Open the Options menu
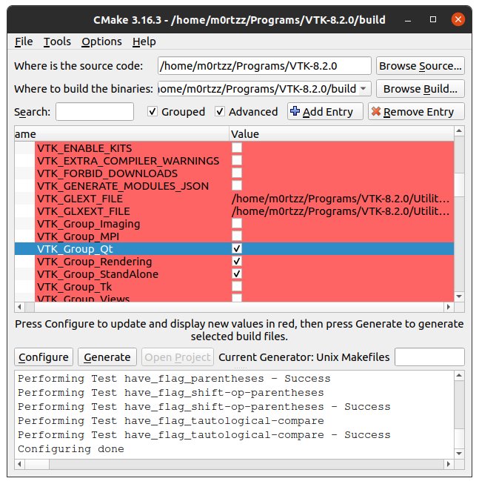The height and width of the screenshot is (484, 479). coord(101,42)
